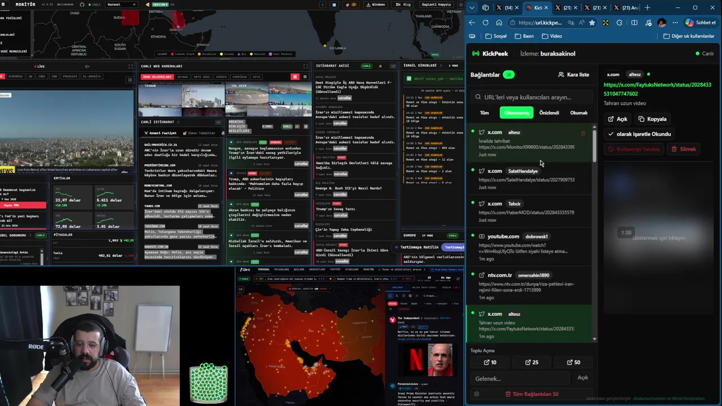
Task: Select the EL-ARABIYA channel tab
Action: [x=92, y=76]
